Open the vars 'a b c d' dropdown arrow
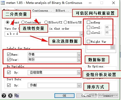The width and height of the screenshot is (121, 100). click(x=81, y=34)
